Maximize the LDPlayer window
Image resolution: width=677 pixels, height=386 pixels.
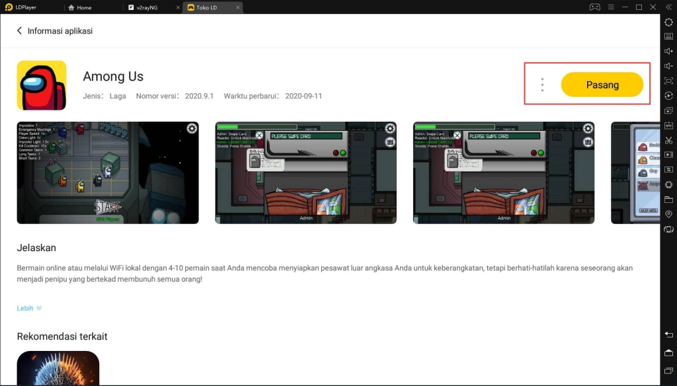pyautogui.click(x=639, y=7)
